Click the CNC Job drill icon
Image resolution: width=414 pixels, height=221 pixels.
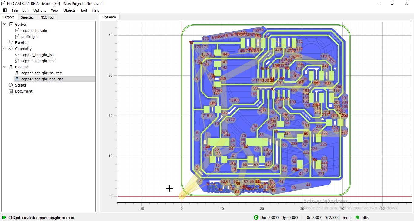11,67
